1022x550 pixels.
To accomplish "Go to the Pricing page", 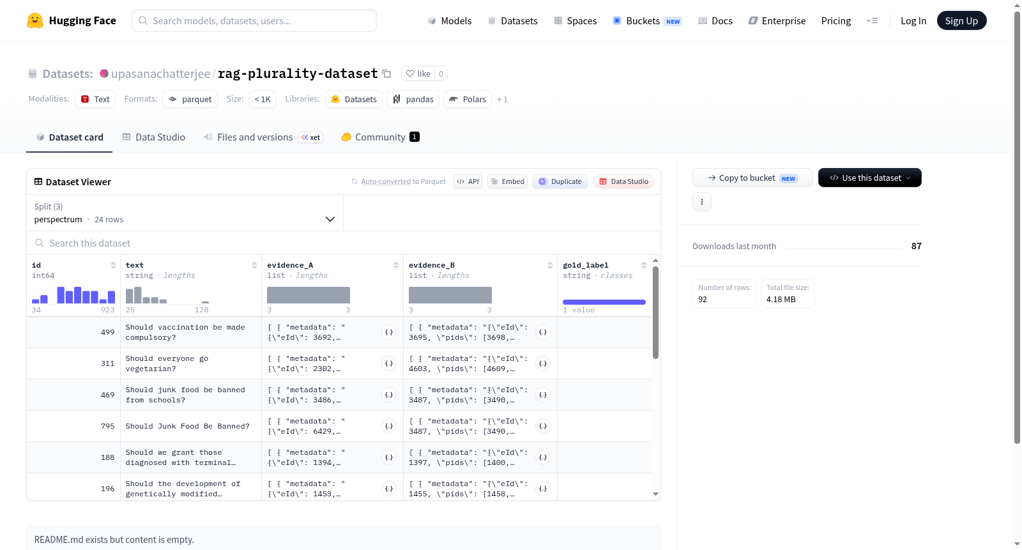I will 835,20.
